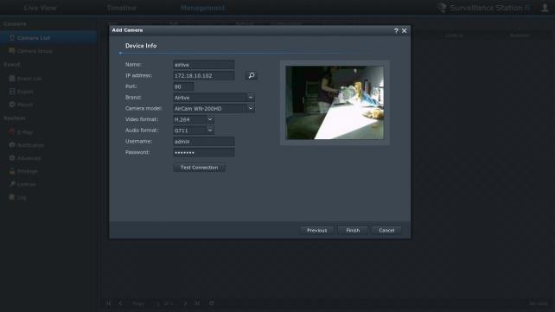The image size is (555, 312).
Task: Click the Export icon in sidebar
Action: pos(12,92)
